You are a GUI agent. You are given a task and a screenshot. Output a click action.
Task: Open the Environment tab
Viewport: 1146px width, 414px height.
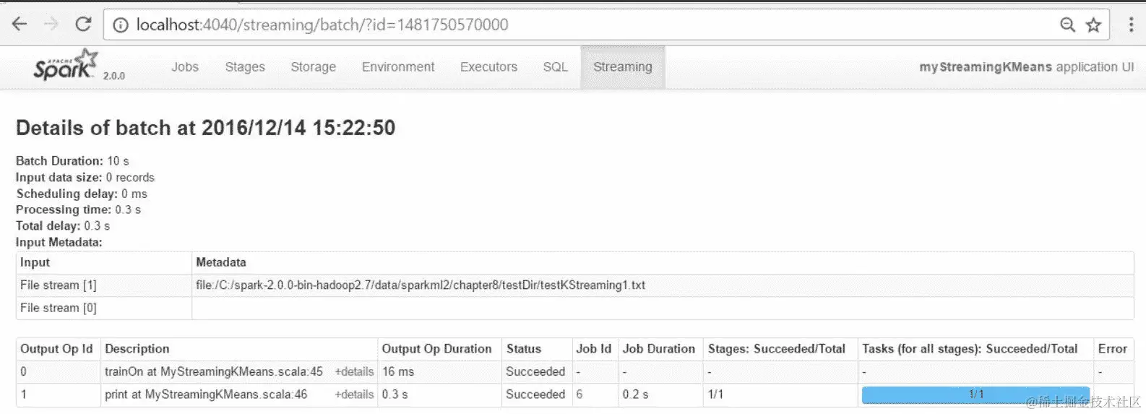[x=398, y=66]
